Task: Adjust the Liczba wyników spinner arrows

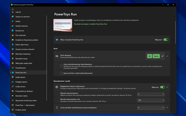Action: point(163,107)
